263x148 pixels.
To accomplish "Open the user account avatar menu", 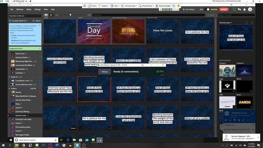I will point(250,9).
